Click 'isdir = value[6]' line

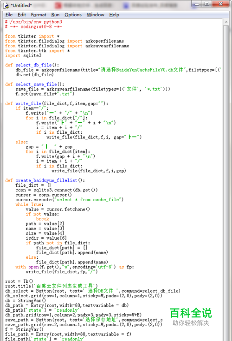click(46, 238)
